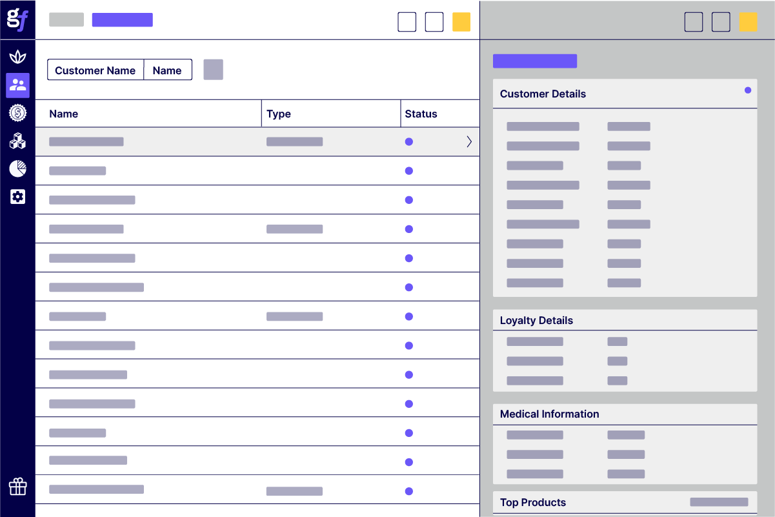Click the yellow square in the customer list top bar
The height and width of the screenshot is (517, 775).
click(x=461, y=22)
